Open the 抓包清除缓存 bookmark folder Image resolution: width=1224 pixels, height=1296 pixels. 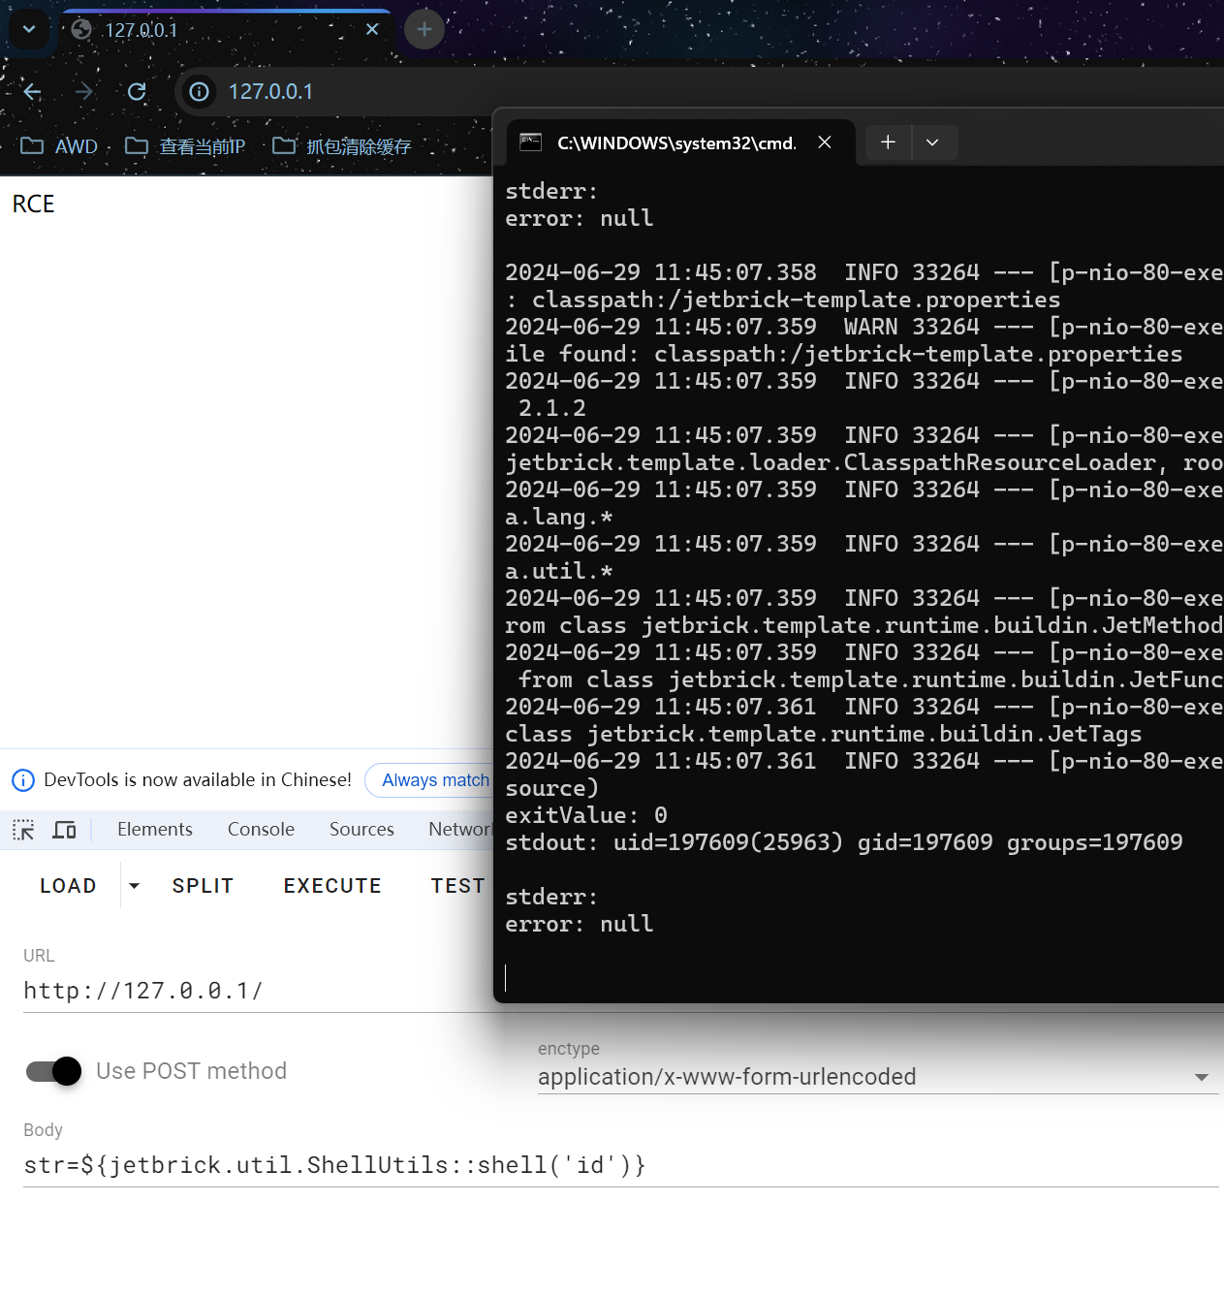pyautogui.click(x=342, y=146)
